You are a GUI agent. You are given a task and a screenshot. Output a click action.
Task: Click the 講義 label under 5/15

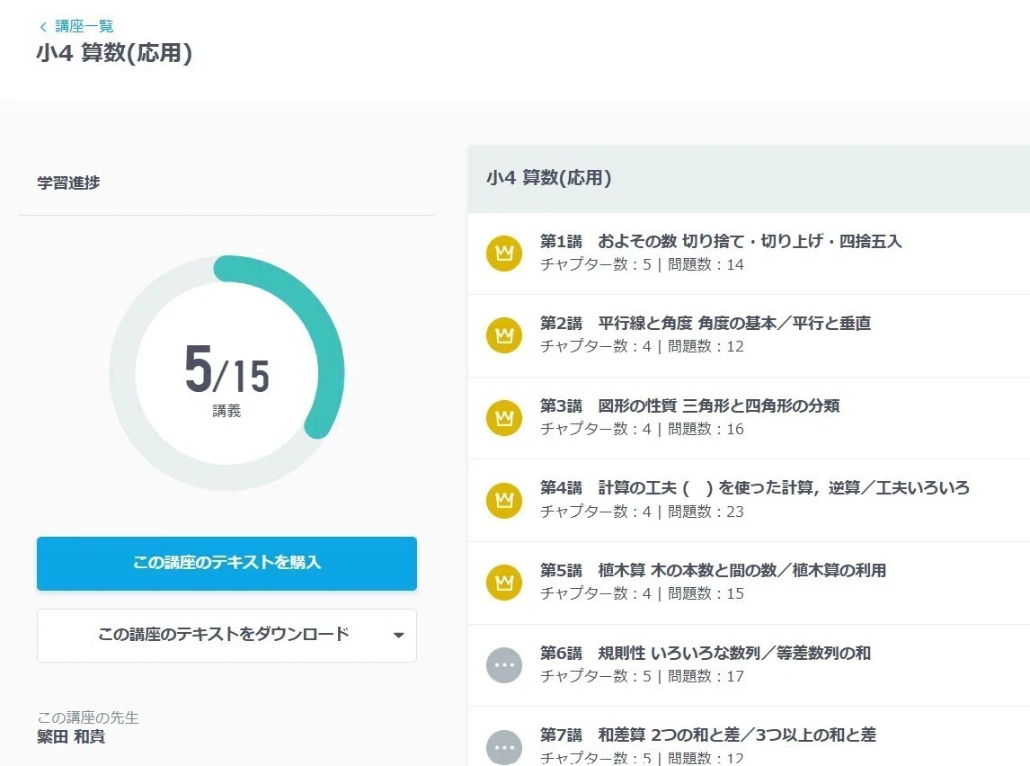tap(226, 411)
